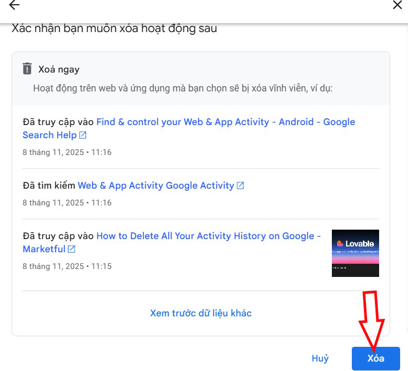Click Xem trước dữ liệu khác
This screenshot has height=371, width=408.
201,313
